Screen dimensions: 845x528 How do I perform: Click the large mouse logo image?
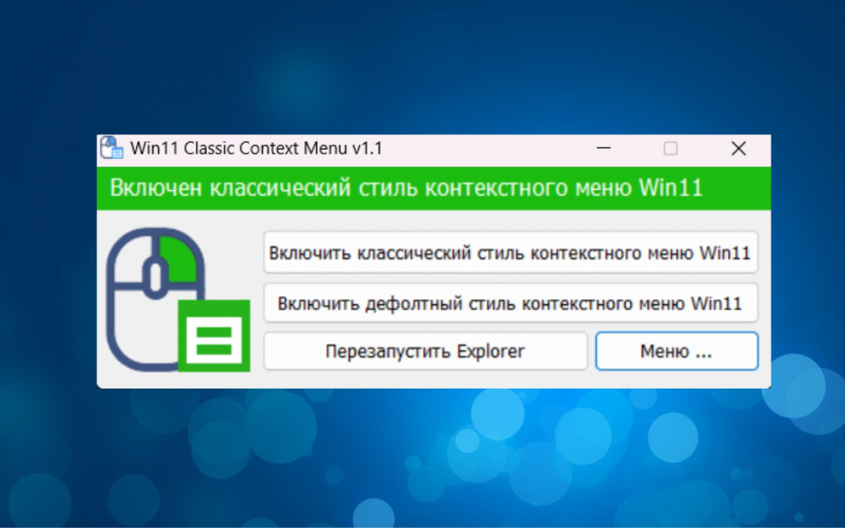(177, 300)
